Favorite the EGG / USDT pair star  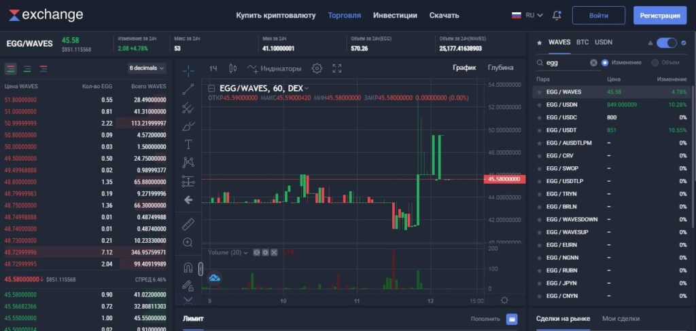click(x=539, y=131)
